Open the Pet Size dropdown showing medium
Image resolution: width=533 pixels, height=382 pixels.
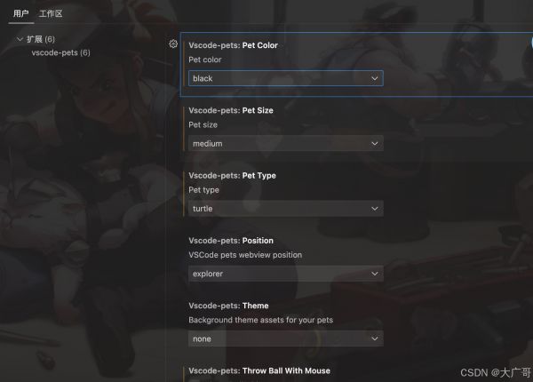(286, 143)
